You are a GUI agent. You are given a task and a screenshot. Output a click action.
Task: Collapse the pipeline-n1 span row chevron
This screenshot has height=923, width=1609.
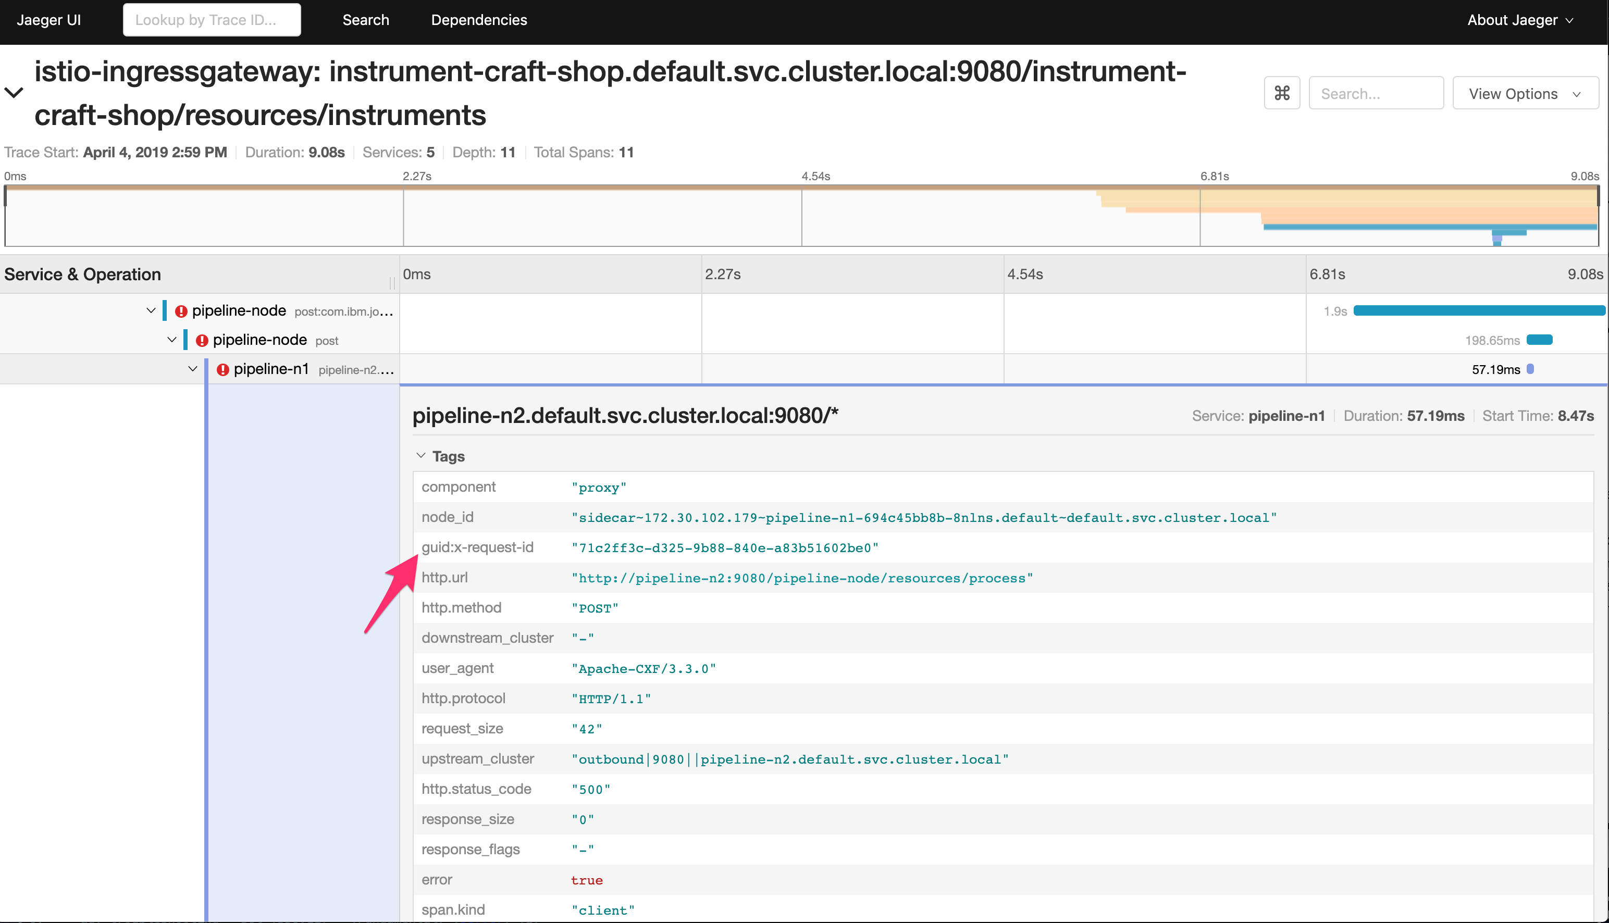(193, 369)
